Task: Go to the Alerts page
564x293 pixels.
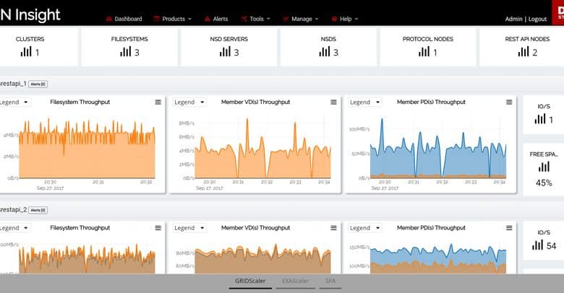Action: (216, 19)
